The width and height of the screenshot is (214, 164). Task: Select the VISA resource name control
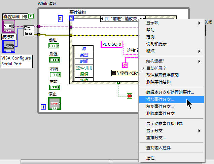[8, 26]
